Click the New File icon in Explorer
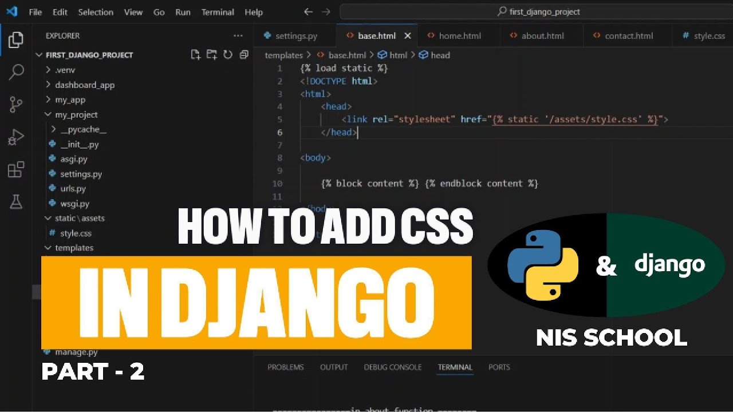733x412 pixels. tap(196, 55)
